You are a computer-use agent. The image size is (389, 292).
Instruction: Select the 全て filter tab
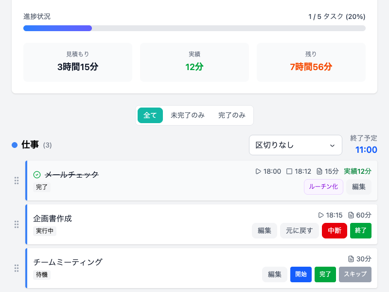(x=150, y=115)
